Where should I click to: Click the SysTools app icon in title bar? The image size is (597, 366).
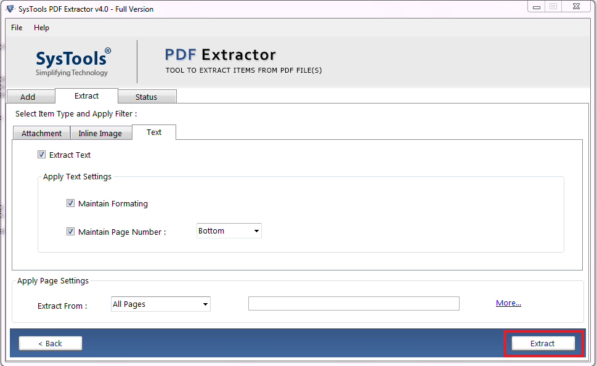click(x=10, y=9)
